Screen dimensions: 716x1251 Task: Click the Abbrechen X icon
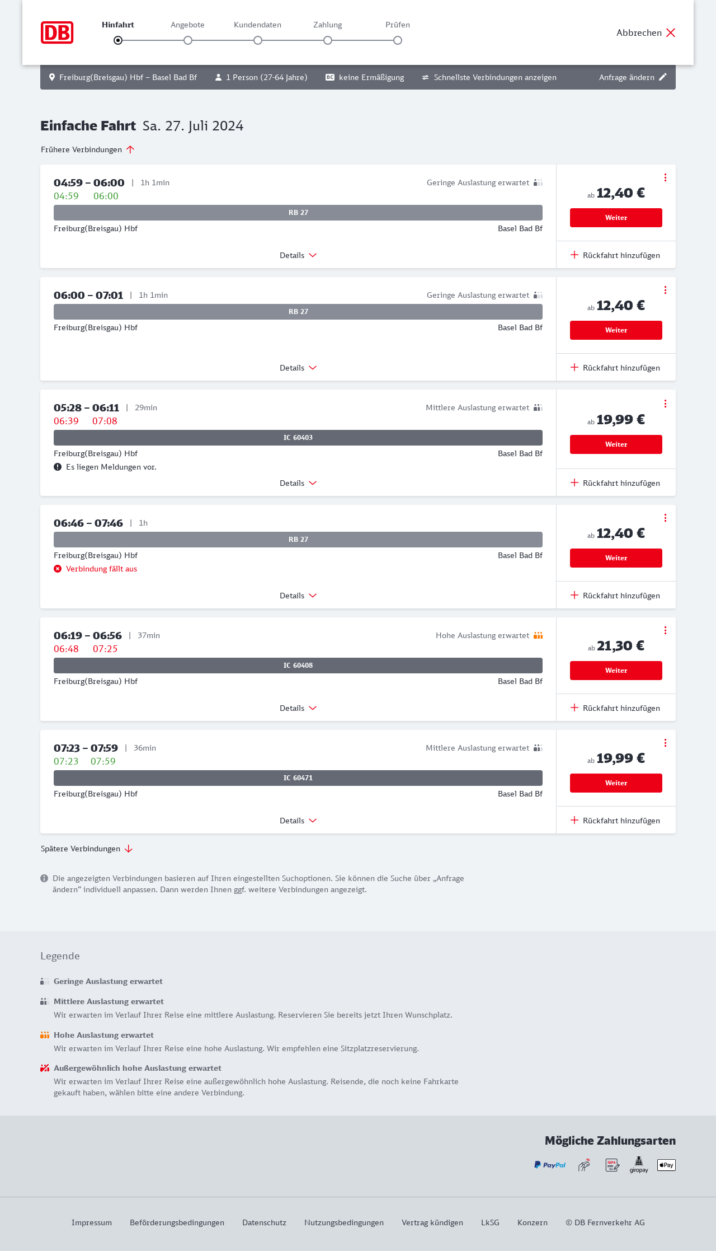coord(671,32)
